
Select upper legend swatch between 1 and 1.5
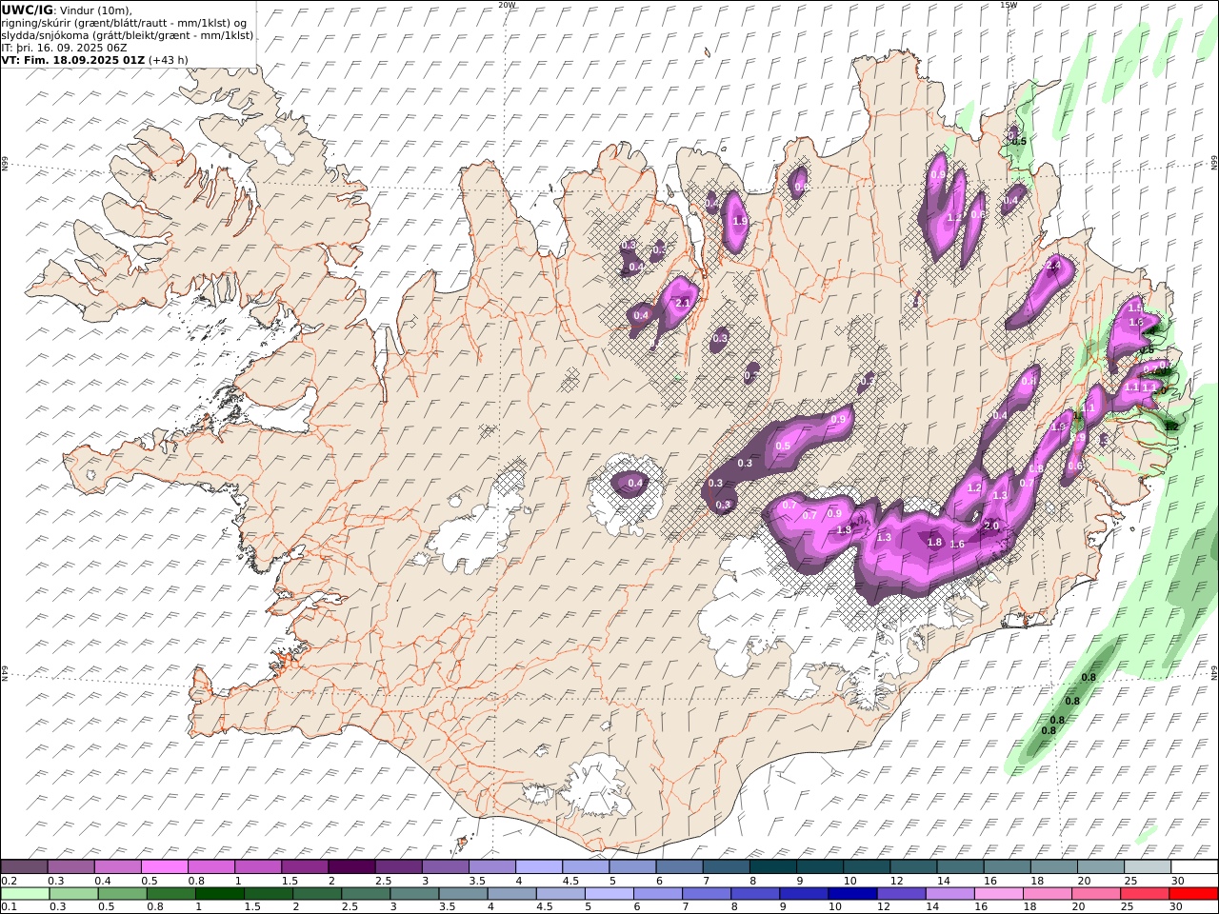pyautogui.click(x=257, y=867)
